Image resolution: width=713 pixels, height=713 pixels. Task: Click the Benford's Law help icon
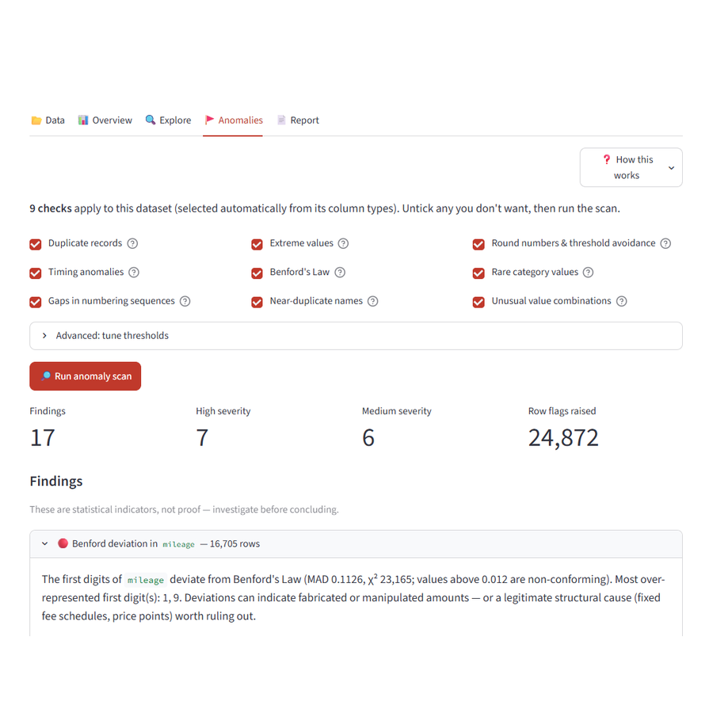point(340,273)
